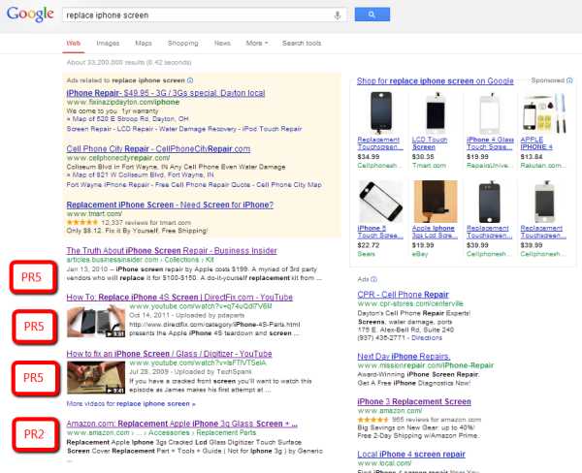The width and height of the screenshot is (582, 473).
Task: Open iPhone 5 Touch Screen product link
Action: tap(380, 232)
